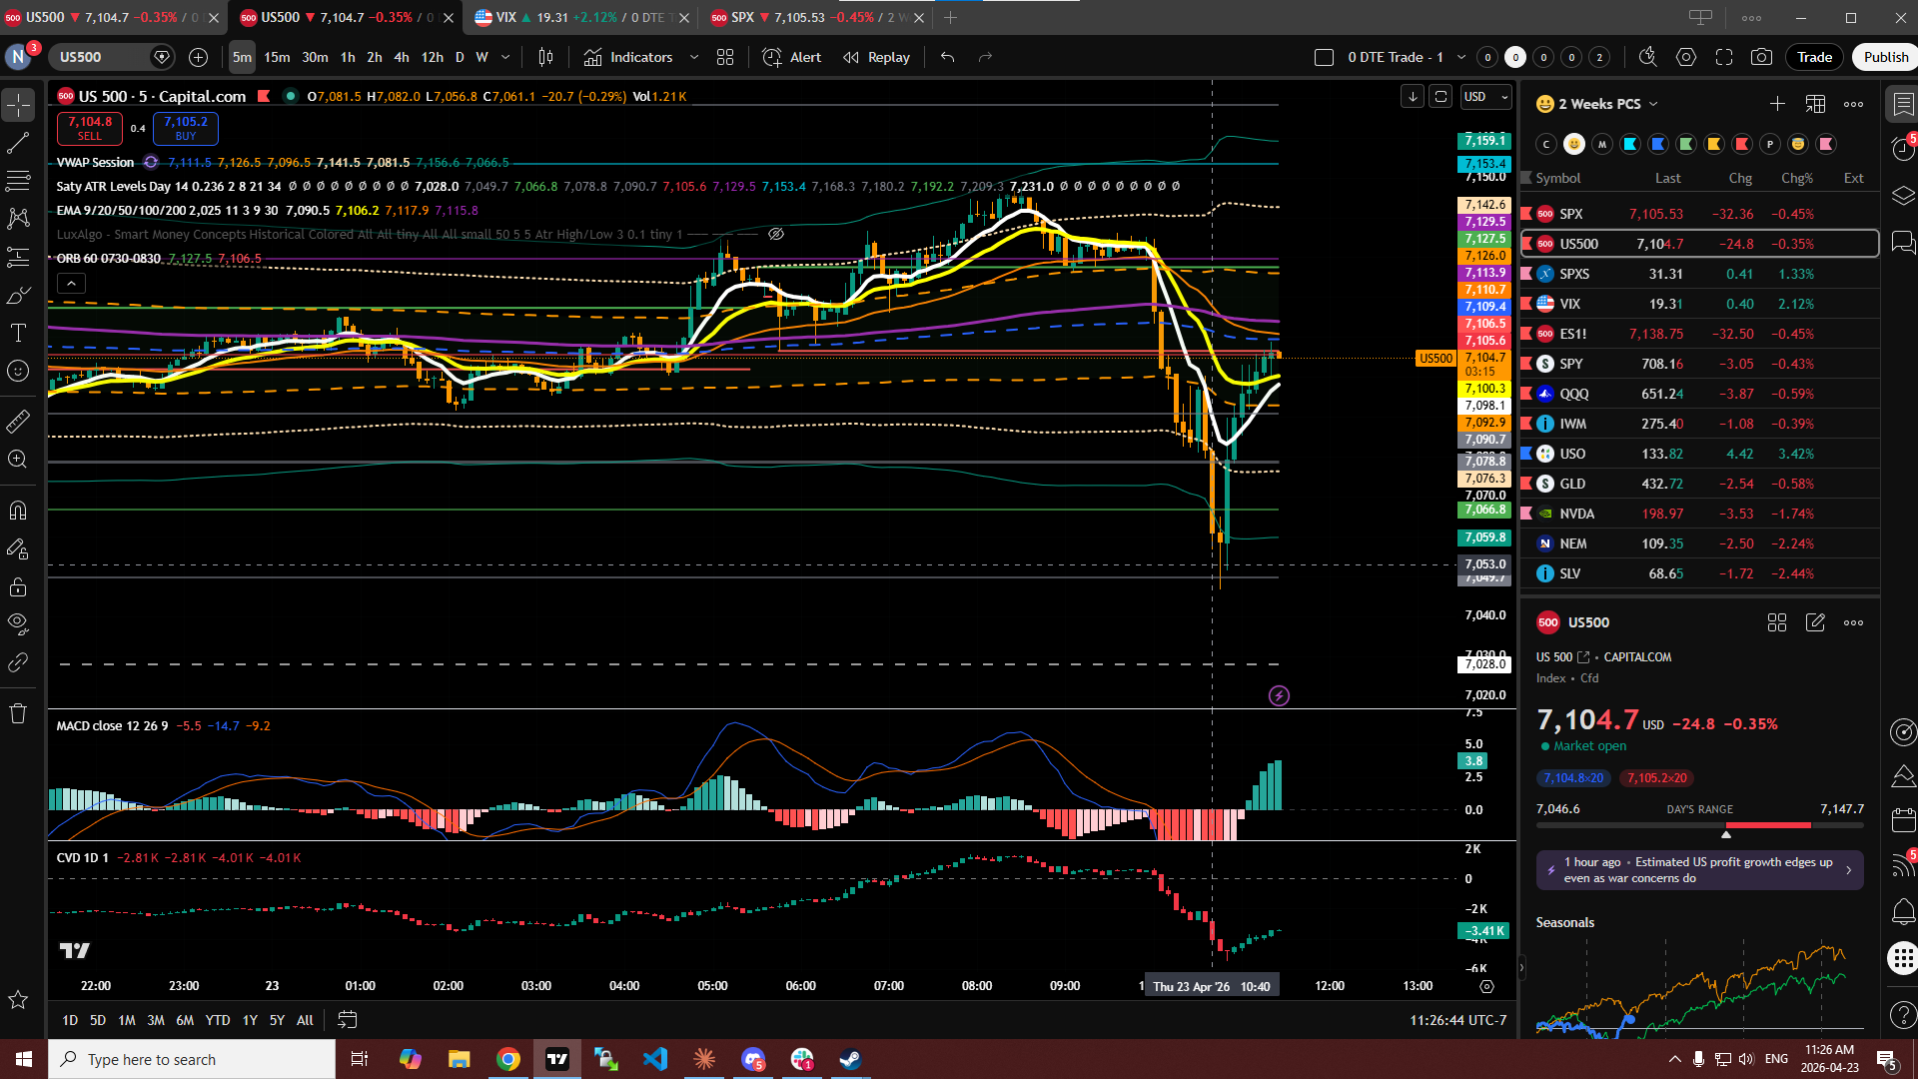Open chart settings gear icon
Image resolution: width=1918 pixels, height=1079 pixels.
click(x=1686, y=57)
